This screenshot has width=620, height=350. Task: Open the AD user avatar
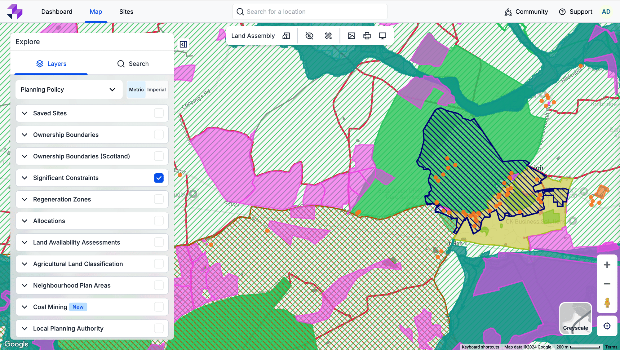tap(606, 12)
